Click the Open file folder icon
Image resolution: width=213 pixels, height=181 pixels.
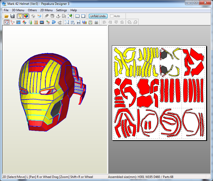[x=6, y=16]
